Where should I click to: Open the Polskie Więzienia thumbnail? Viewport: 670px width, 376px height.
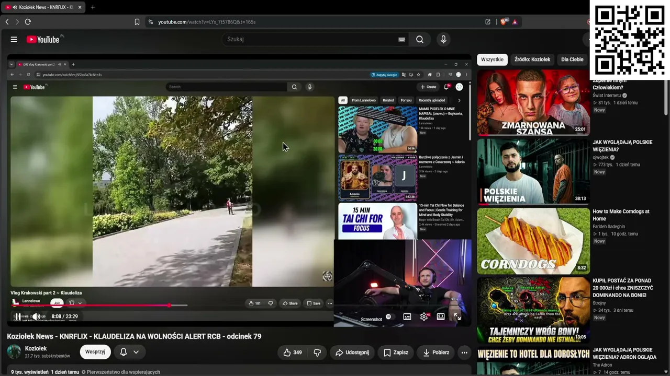pyautogui.click(x=533, y=172)
